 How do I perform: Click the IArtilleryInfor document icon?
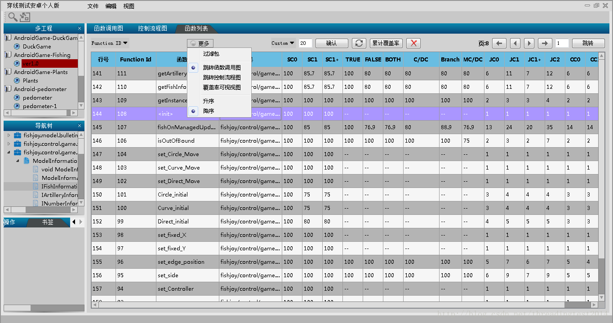(36, 195)
